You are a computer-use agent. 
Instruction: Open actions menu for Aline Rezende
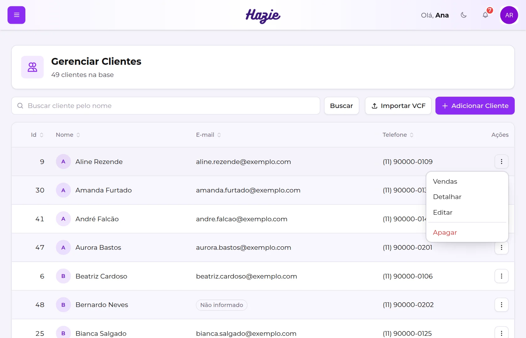tap(502, 161)
